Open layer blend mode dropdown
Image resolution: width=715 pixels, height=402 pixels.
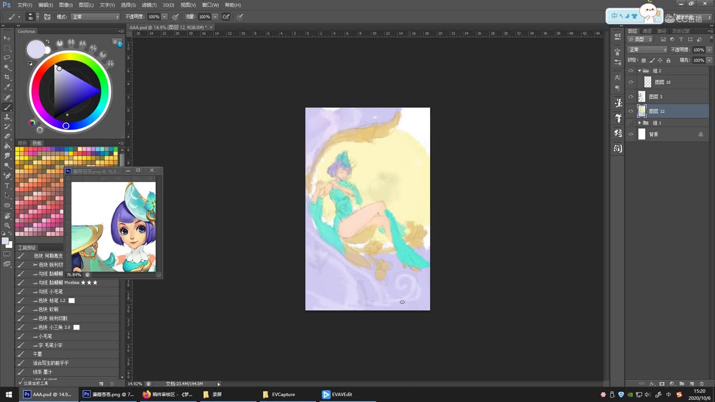(x=647, y=50)
